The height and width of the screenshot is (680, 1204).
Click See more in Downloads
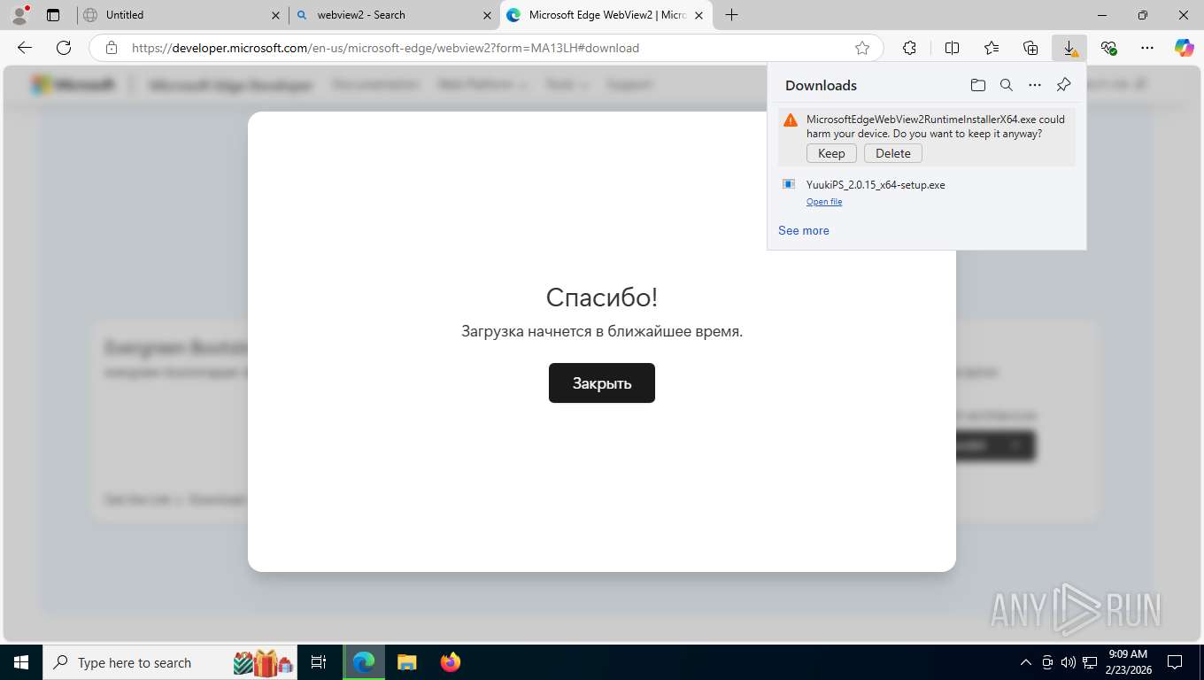click(x=804, y=230)
